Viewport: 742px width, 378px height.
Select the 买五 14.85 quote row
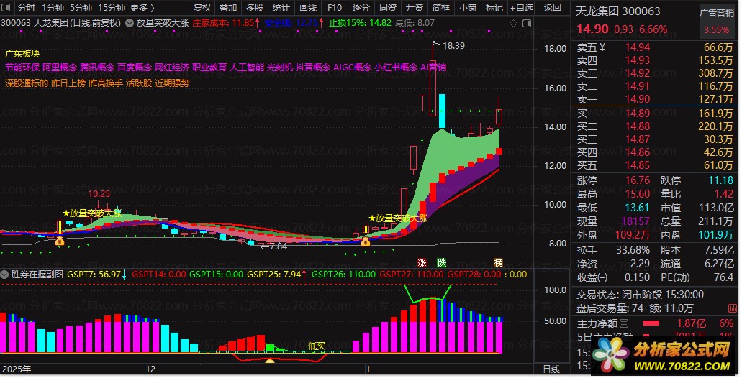point(655,165)
